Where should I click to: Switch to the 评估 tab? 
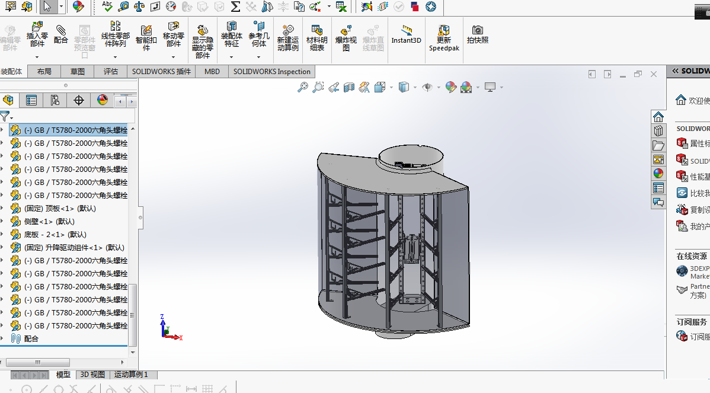pyautogui.click(x=110, y=72)
